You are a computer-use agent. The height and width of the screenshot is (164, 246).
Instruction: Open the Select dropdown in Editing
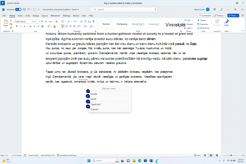(x=188, y=28)
